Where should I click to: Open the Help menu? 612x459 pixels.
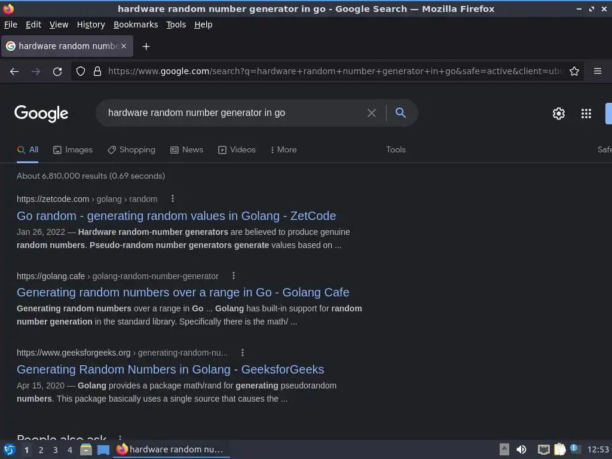pos(203,25)
